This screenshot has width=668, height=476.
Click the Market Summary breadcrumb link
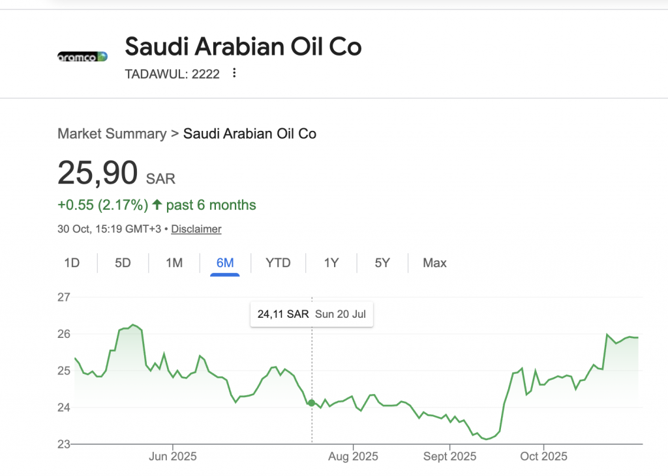112,133
